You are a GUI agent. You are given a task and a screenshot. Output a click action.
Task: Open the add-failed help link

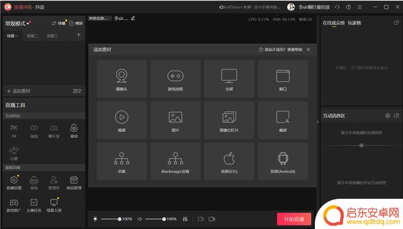(280, 50)
